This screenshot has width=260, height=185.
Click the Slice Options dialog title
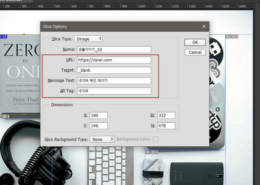point(55,27)
